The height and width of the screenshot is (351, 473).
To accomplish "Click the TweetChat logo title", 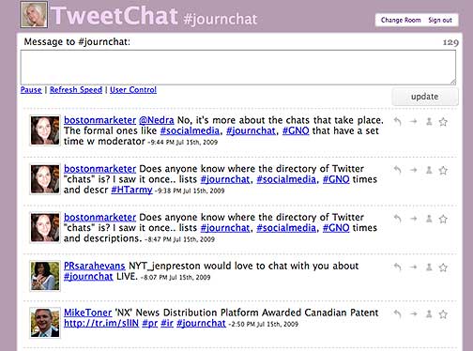I will (x=114, y=16).
